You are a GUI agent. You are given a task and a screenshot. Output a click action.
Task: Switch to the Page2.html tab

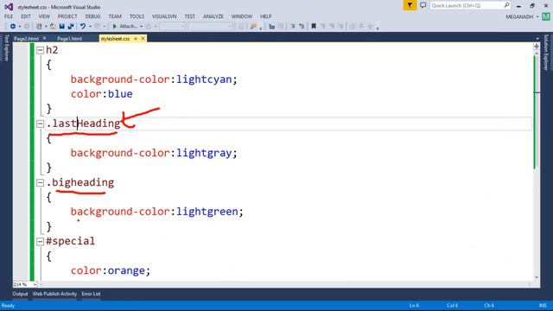pyautogui.click(x=27, y=39)
